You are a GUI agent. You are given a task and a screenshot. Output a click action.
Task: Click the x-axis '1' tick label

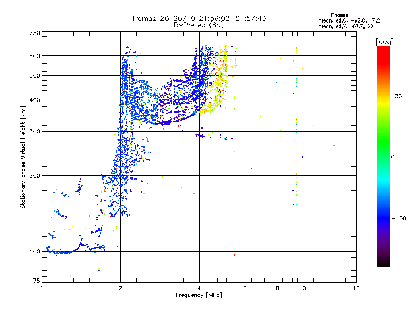(42, 288)
